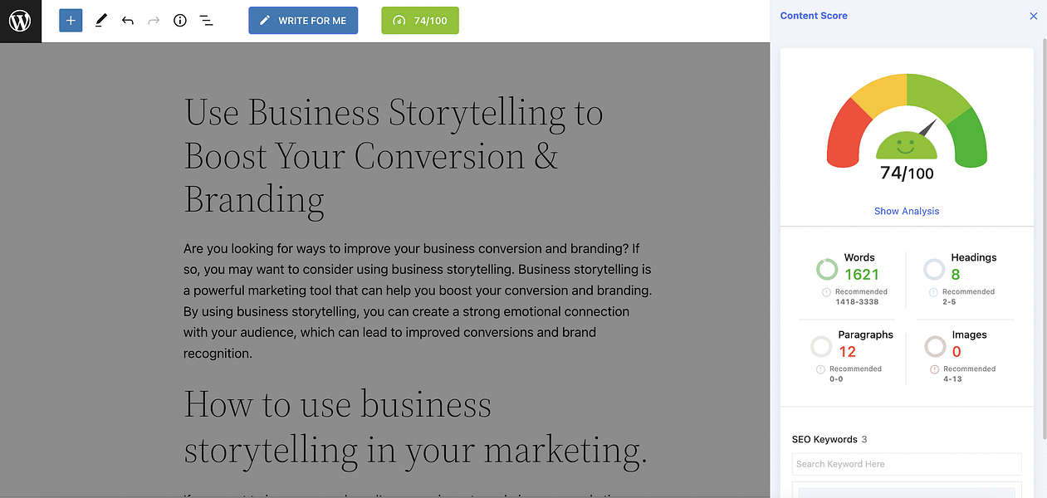The width and height of the screenshot is (1047, 498).
Task: Click the Search Keyword Here field
Action: point(907,464)
